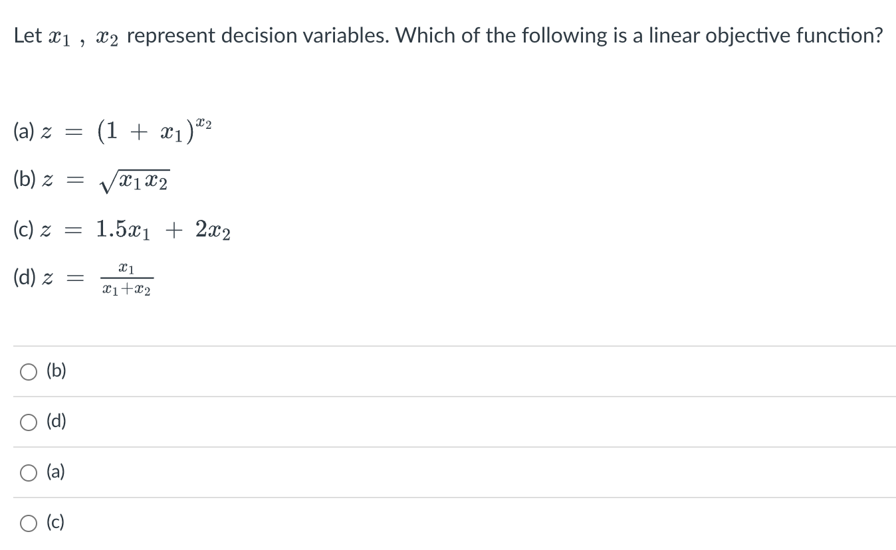The width and height of the screenshot is (896, 550).
Task: Select the radio button for answer (c)
Action: [28, 523]
